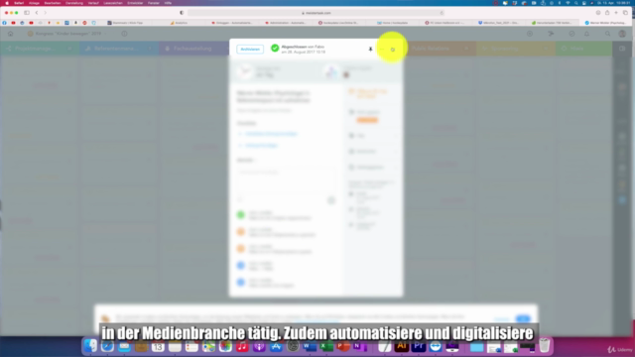The width and height of the screenshot is (635, 357).
Task: Open Microsoft Word from the Dock
Action: (310, 346)
